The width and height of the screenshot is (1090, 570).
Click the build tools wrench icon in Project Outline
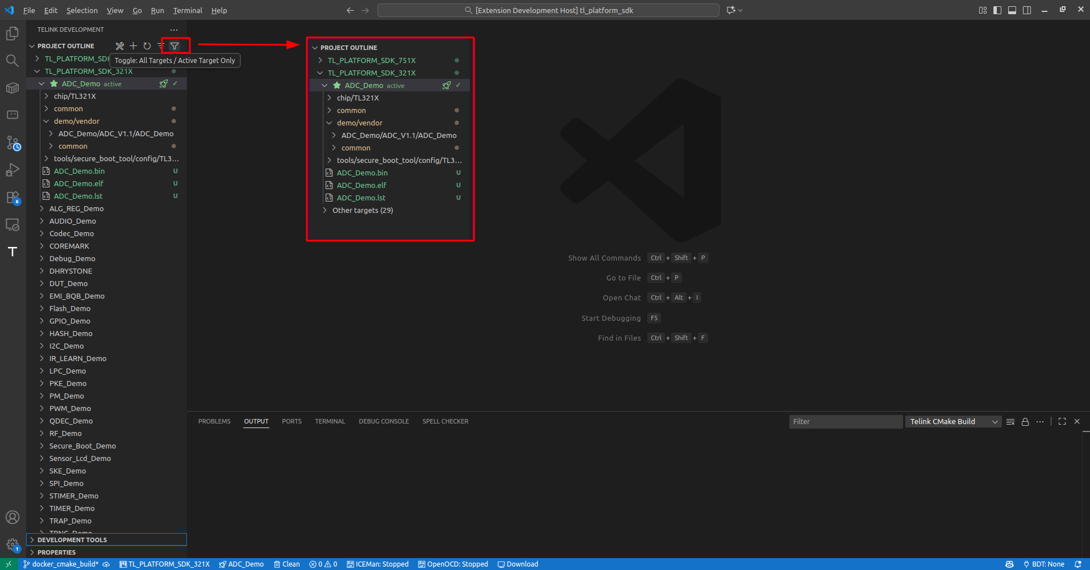tap(119, 46)
